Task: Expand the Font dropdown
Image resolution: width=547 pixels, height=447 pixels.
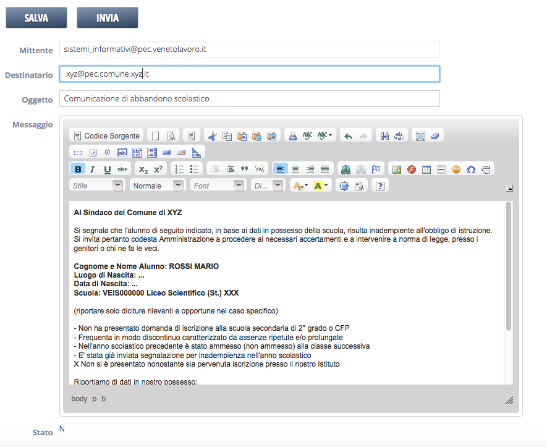Action: click(x=218, y=185)
